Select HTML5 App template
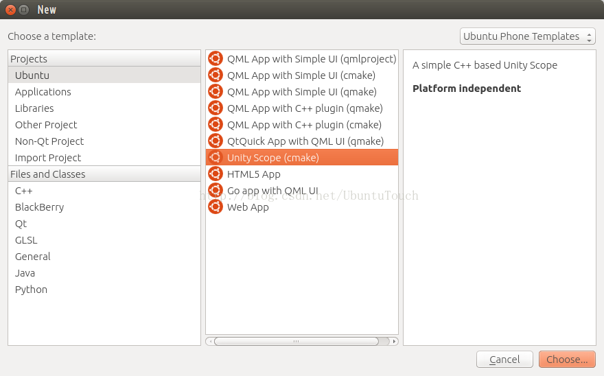The height and width of the screenshot is (376, 604). tap(302, 174)
